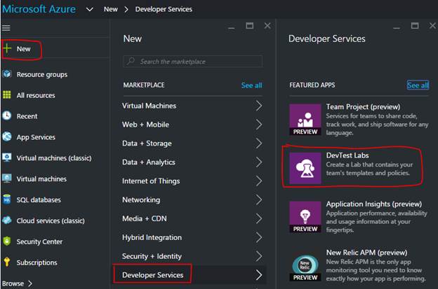Click the All resources grid icon
The width and height of the screenshot is (438, 289).
7,95
